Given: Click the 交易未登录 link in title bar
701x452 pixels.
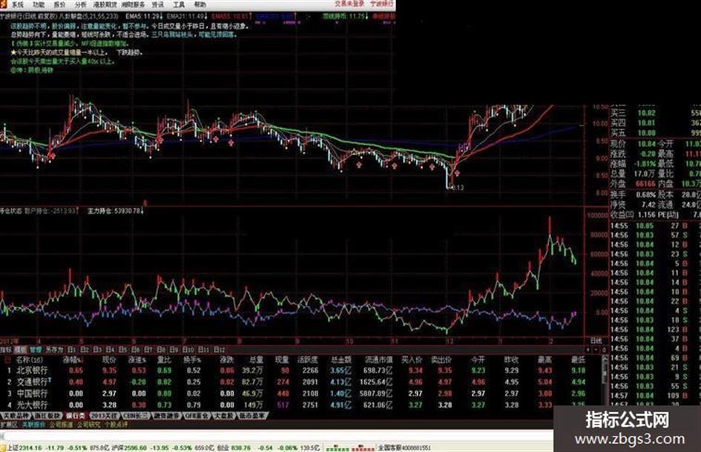Looking at the screenshot, I should pos(349,4).
